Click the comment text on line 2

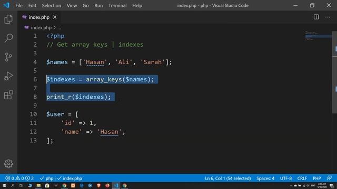(95, 45)
